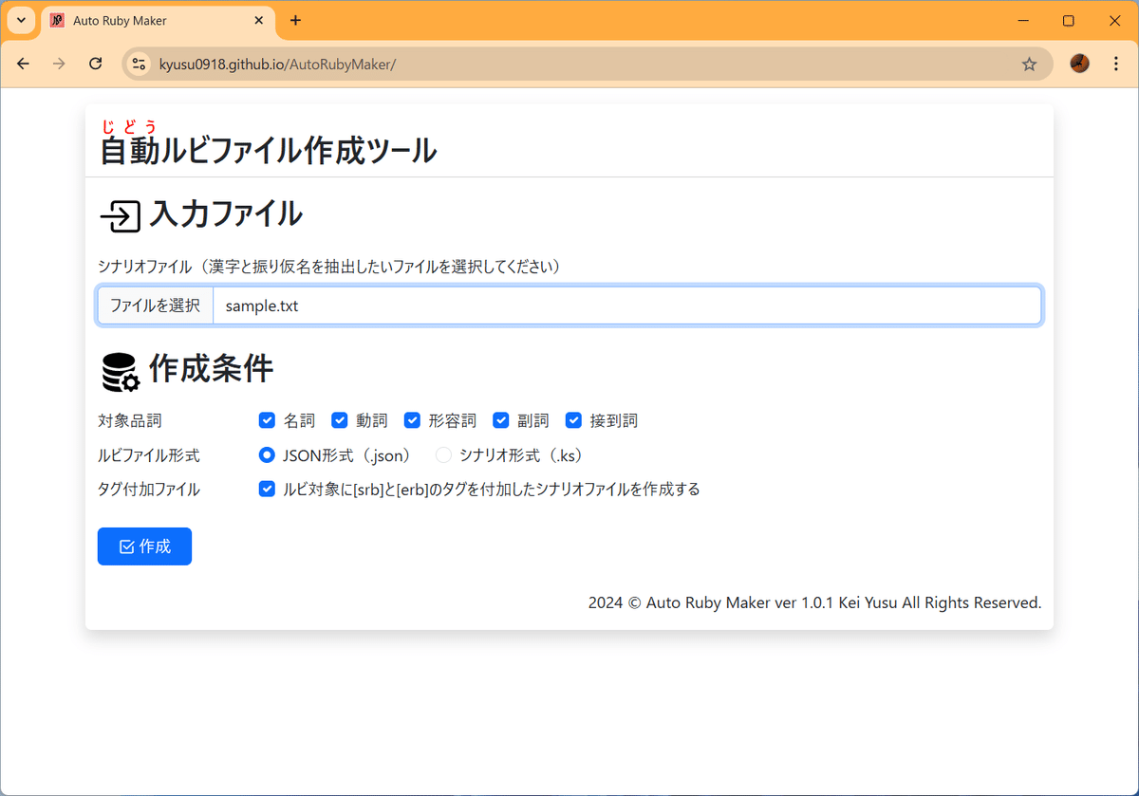Reload the page with refresh icon
Viewport: 1139px width, 796px height.
[x=95, y=64]
